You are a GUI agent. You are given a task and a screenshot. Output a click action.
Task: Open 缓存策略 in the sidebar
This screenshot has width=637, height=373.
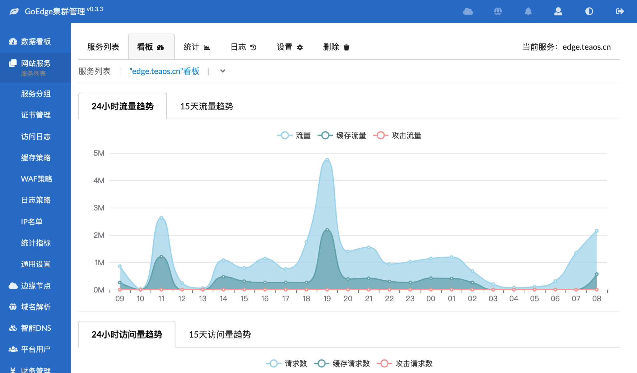[x=35, y=158]
